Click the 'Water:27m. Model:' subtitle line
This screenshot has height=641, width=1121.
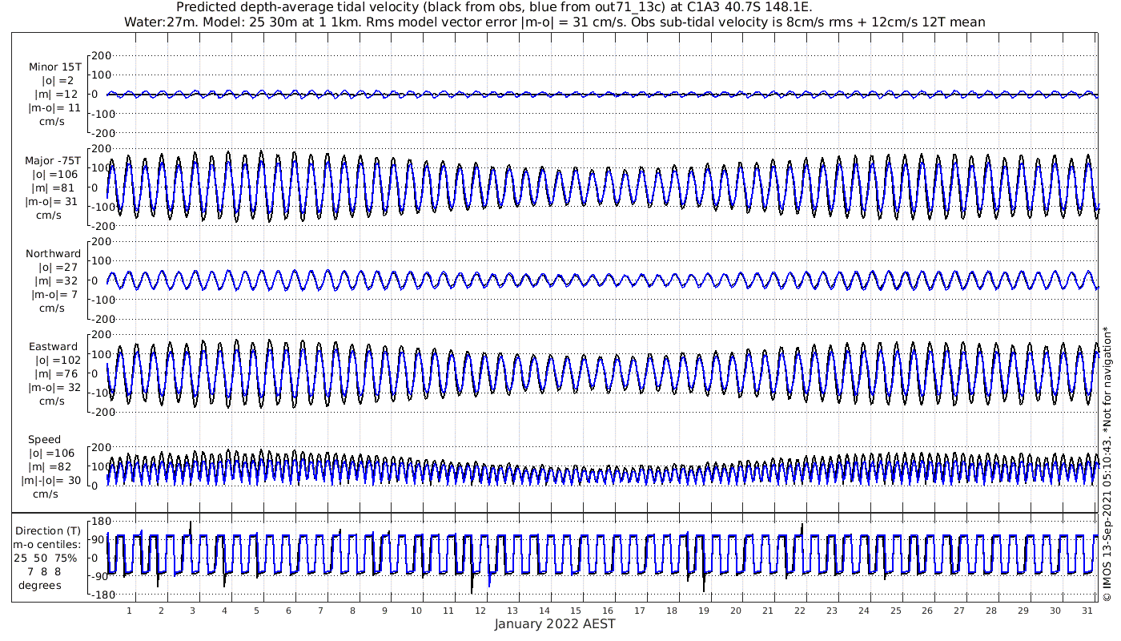pos(555,22)
